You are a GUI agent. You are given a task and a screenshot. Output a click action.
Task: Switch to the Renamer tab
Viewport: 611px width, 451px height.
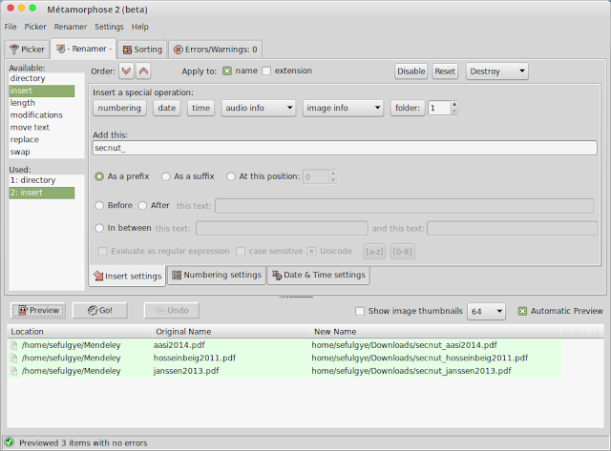point(83,49)
